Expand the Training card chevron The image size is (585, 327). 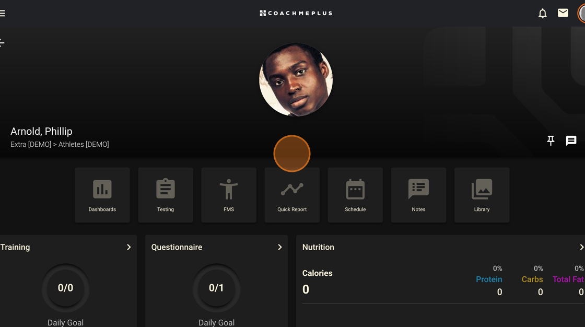(128, 247)
